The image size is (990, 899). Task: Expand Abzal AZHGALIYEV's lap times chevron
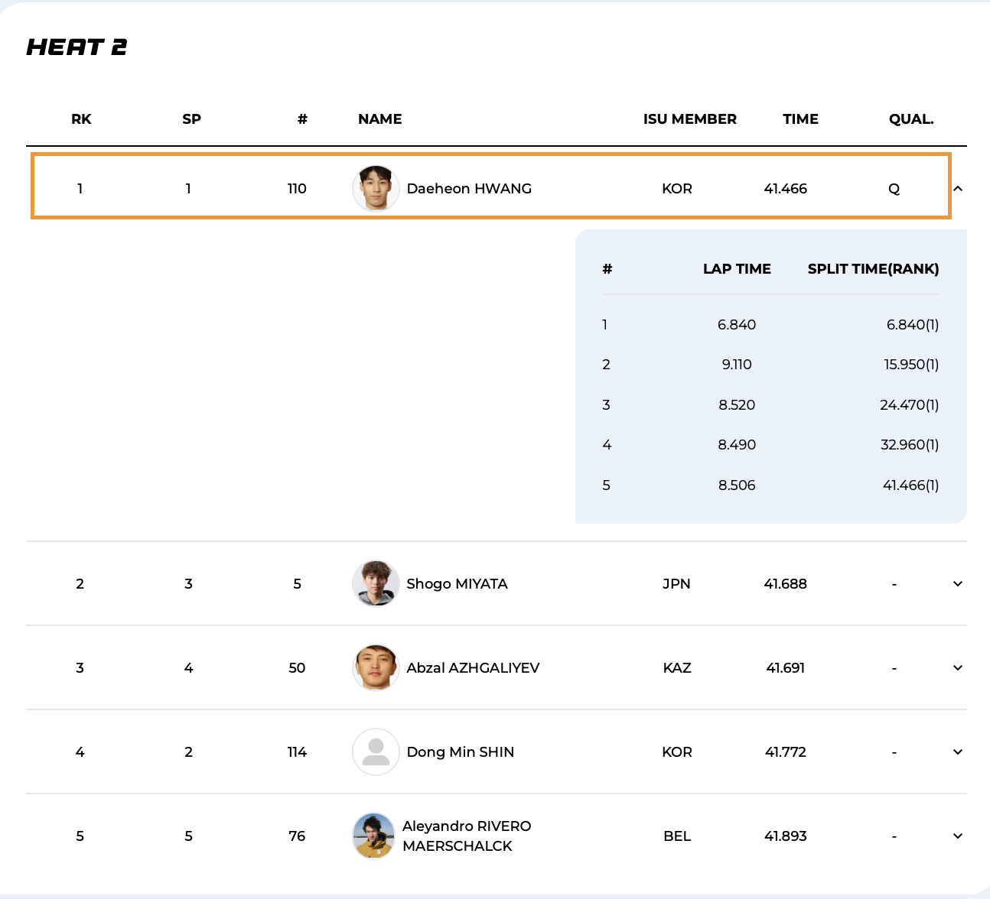tap(958, 668)
